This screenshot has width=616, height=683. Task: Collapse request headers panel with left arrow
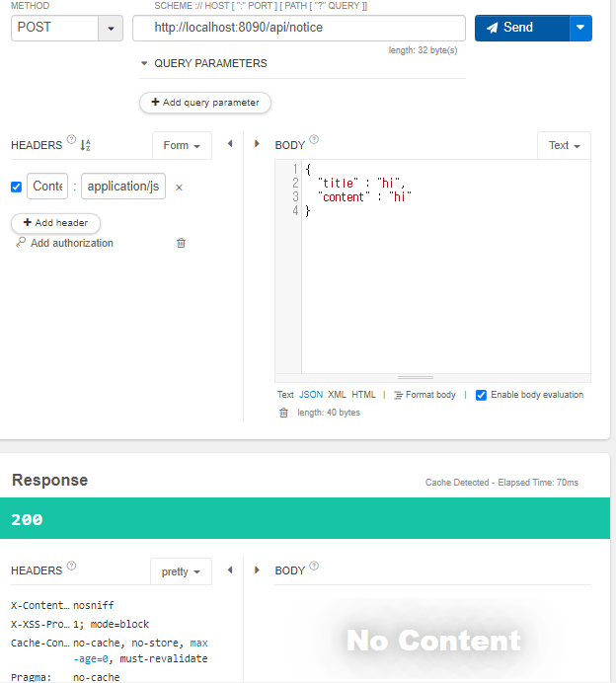230,144
